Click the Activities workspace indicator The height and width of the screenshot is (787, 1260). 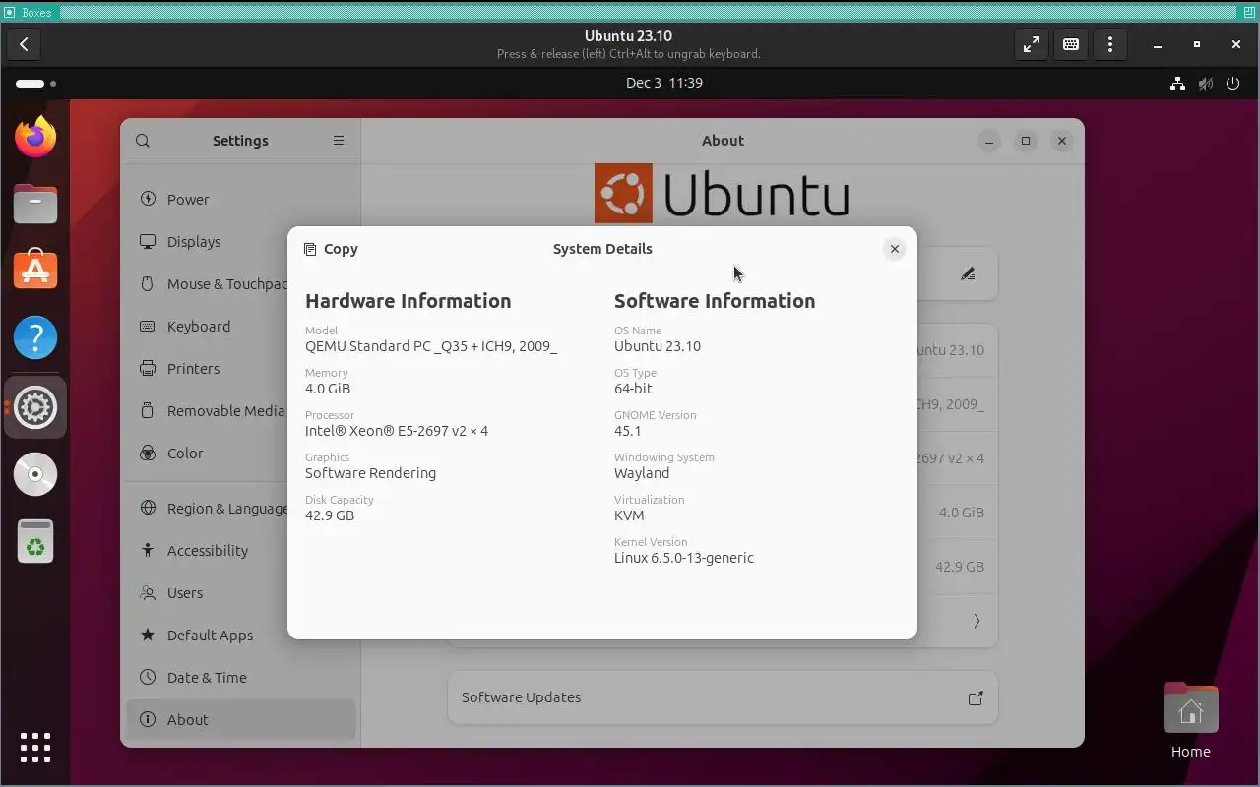[35, 84]
